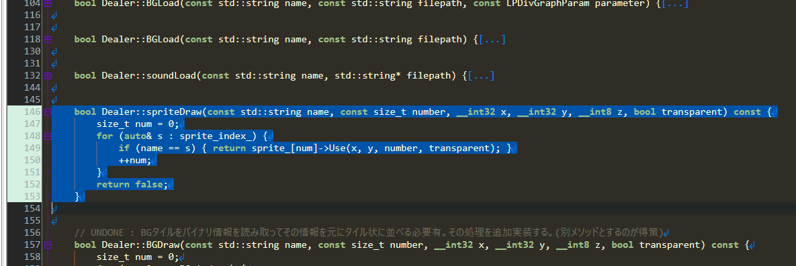
Task: Collapse the spriteDraw function on line 146
Action: [x=48, y=112]
